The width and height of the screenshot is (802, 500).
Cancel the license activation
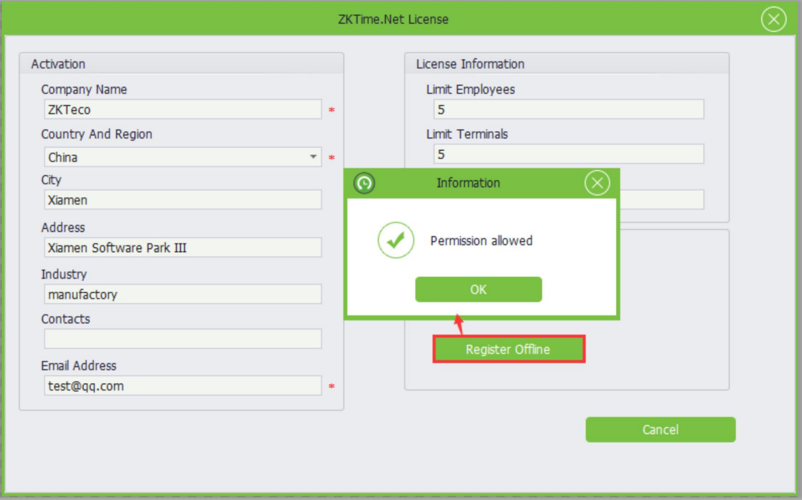click(660, 430)
